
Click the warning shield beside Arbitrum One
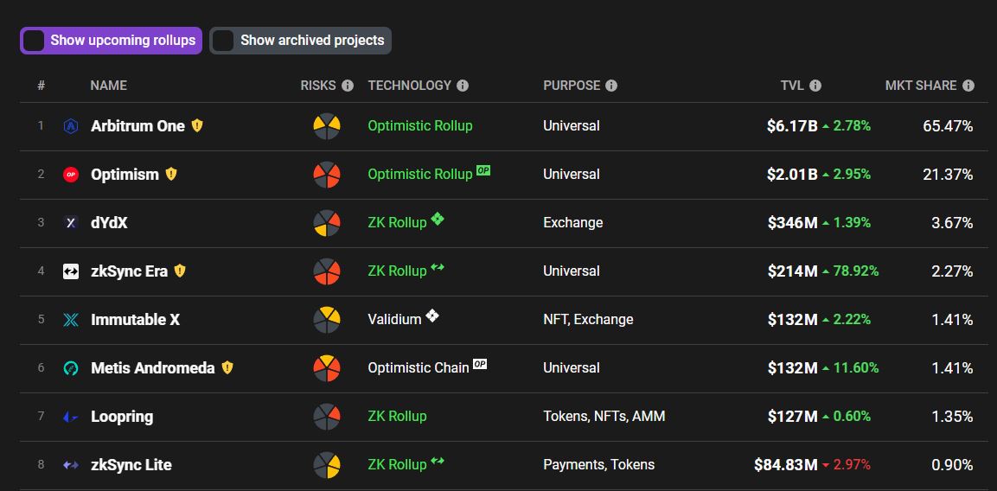coord(197,125)
